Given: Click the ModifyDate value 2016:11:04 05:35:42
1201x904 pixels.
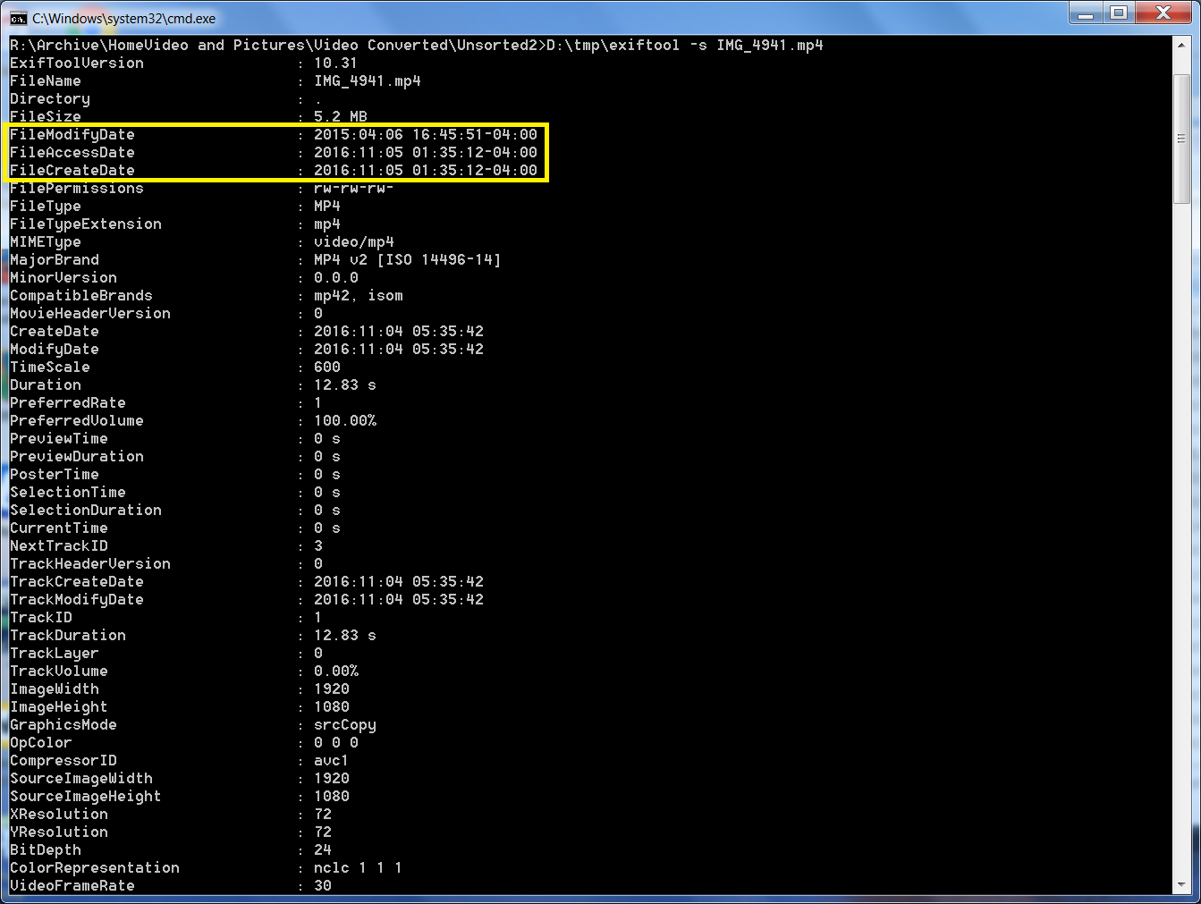Looking at the screenshot, I should tap(399, 350).
